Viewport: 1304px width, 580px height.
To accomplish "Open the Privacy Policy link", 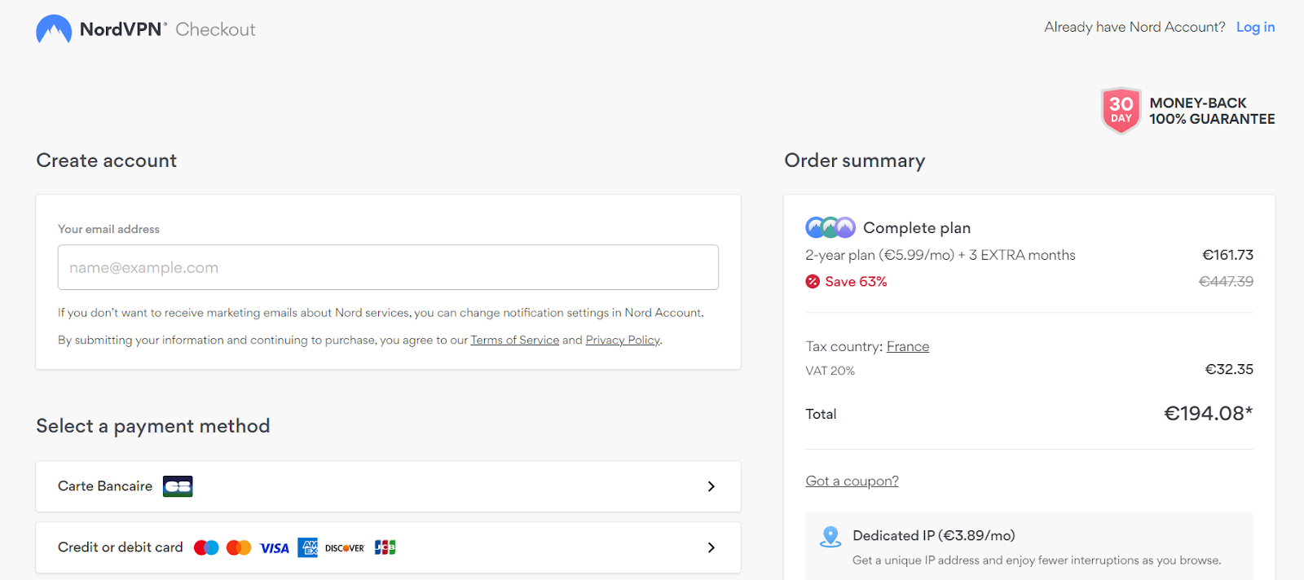I will [x=623, y=340].
